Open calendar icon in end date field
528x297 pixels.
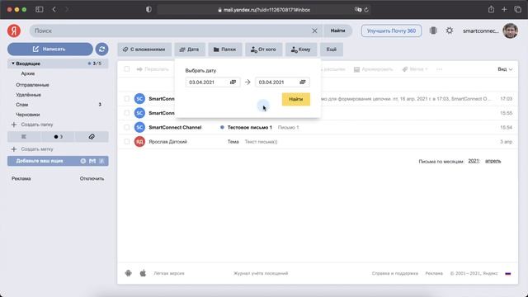coord(303,82)
